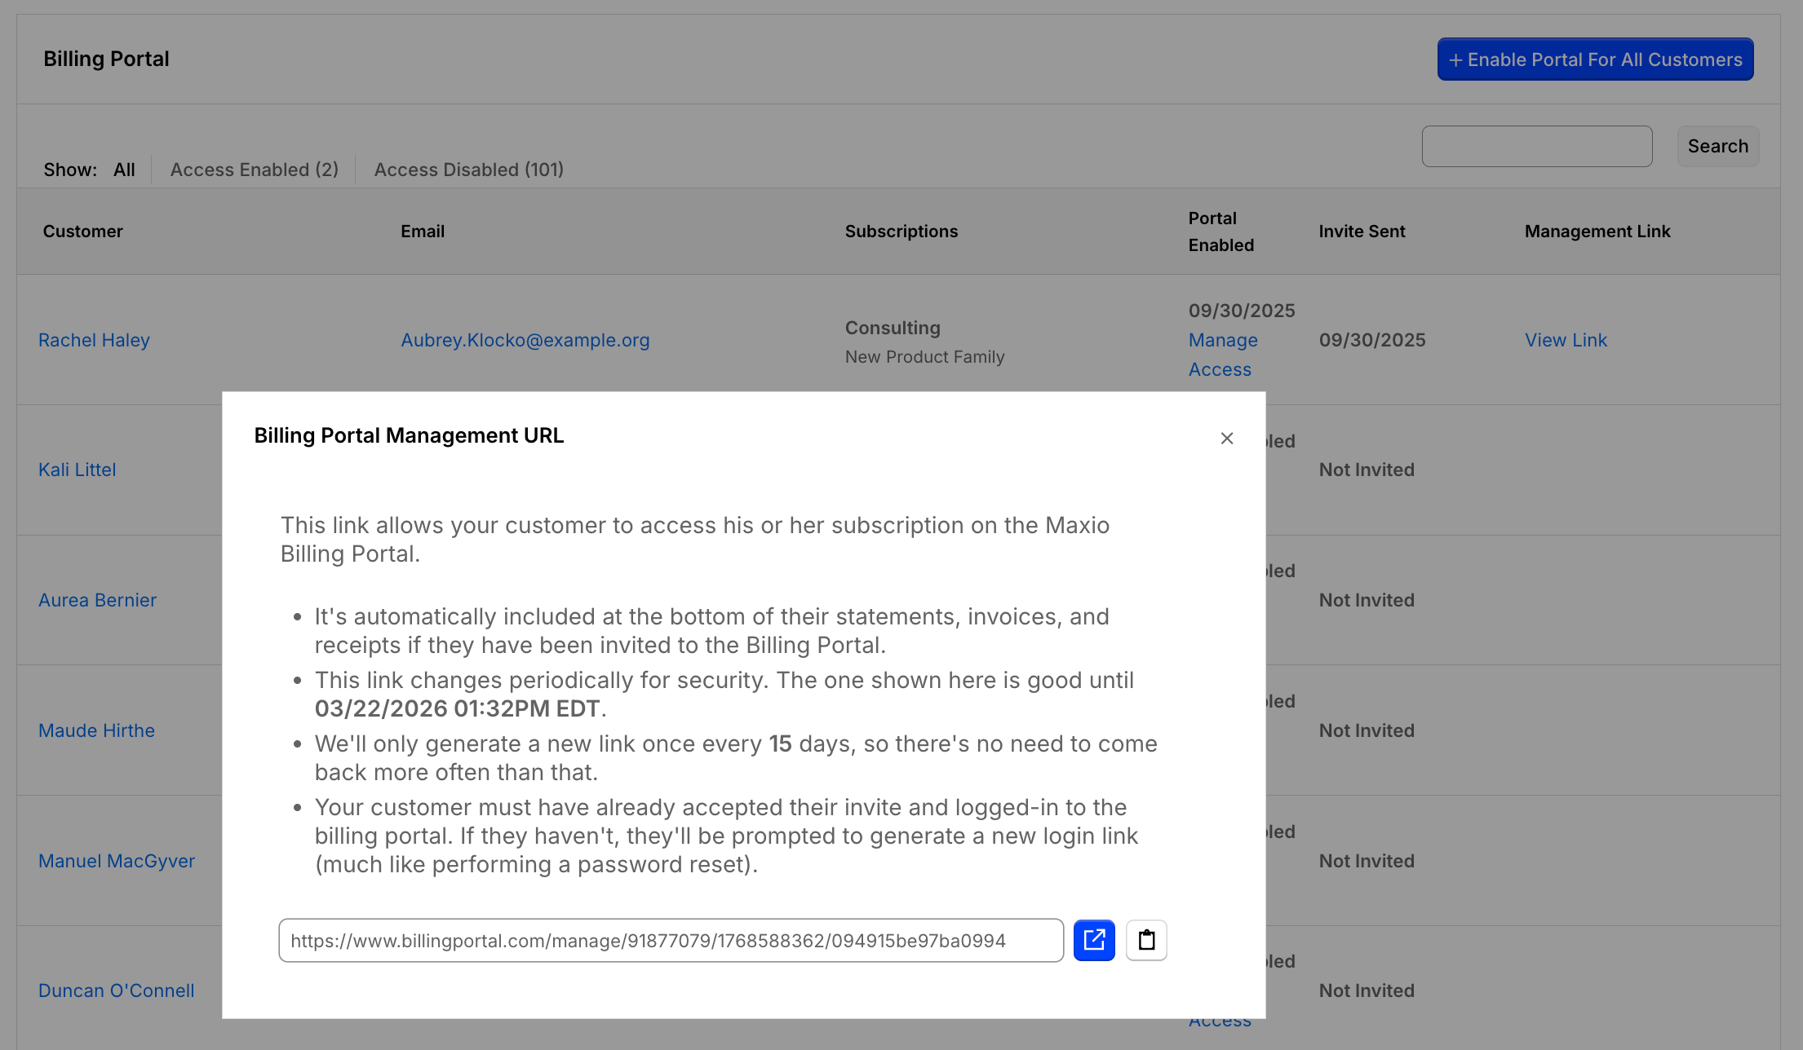Click the Email column header
Screen dimensions: 1803x1050
click(x=423, y=232)
